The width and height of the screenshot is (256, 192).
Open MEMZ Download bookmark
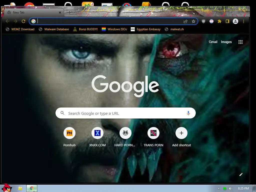20,29
